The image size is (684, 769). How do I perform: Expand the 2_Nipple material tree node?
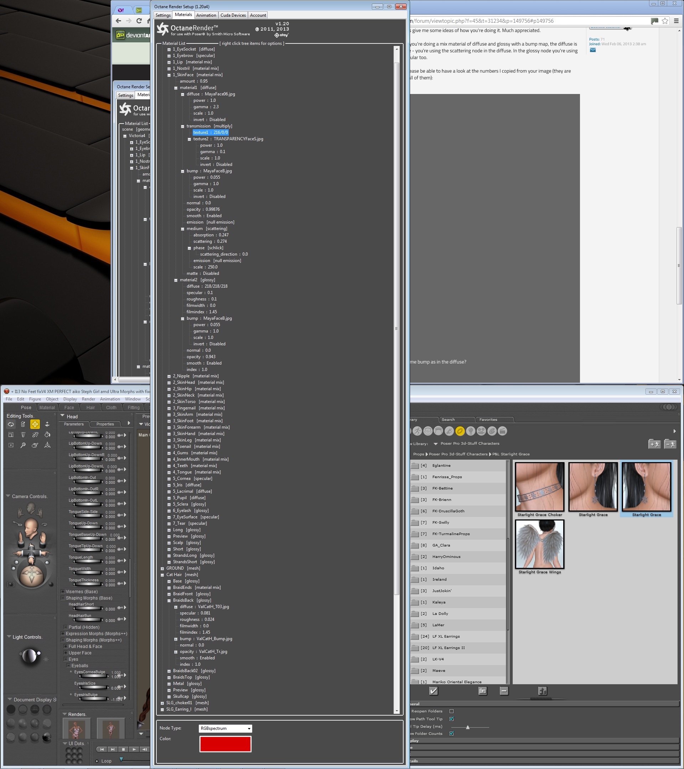point(169,376)
